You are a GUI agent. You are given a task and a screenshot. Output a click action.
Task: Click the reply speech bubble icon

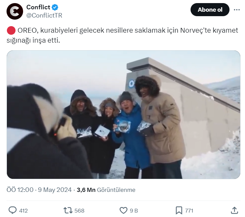(12, 210)
